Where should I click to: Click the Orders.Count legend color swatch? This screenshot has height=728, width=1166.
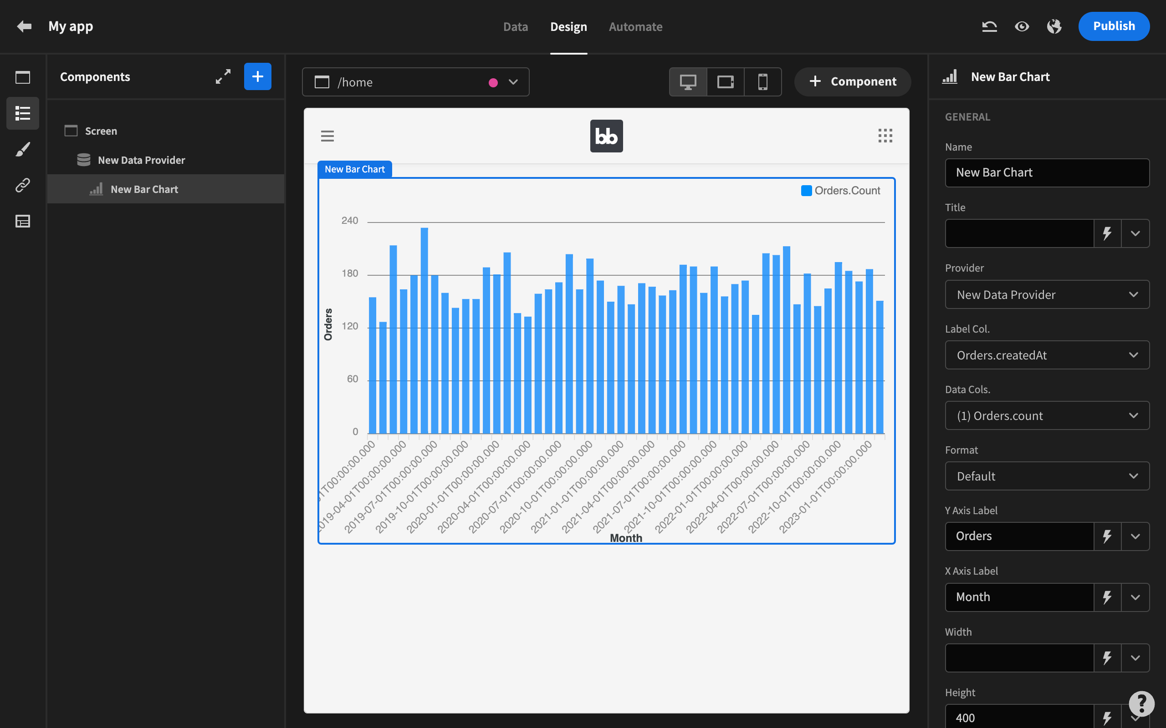(x=806, y=191)
